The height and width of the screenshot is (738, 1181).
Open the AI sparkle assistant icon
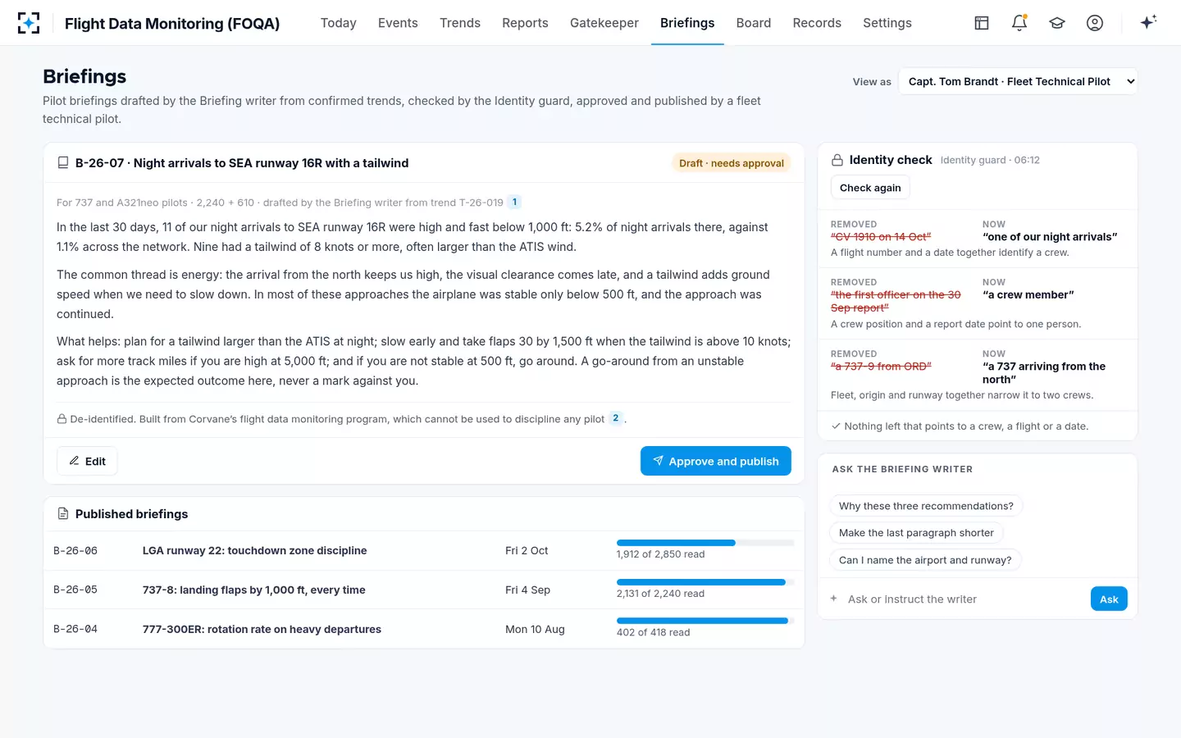pyautogui.click(x=1148, y=22)
